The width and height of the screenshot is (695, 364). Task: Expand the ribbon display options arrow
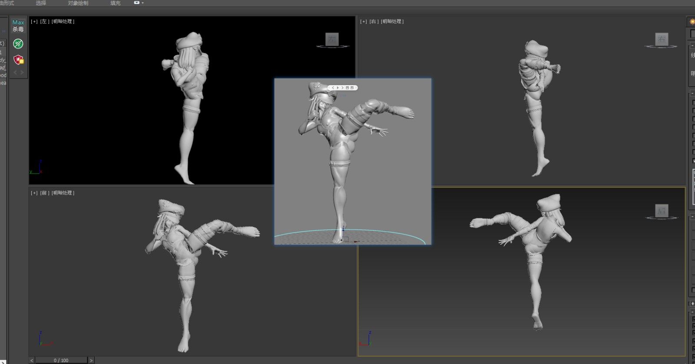(x=142, y=3)
